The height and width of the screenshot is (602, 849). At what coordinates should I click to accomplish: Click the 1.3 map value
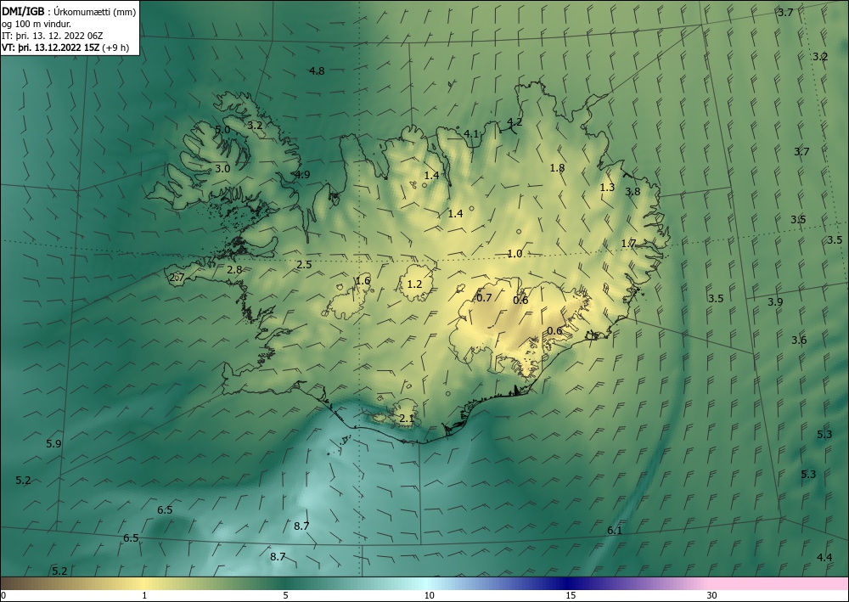608,188
